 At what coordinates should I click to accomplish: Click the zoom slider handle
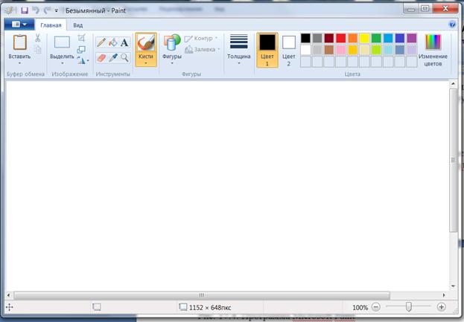(409, 307)
